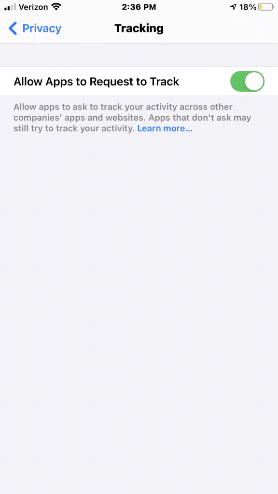Screen dimensions: 278x494
Task: Go back to the Privacy settings
Action: point(35,28)
